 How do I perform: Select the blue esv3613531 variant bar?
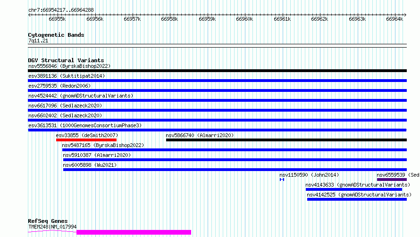(217, 130)
